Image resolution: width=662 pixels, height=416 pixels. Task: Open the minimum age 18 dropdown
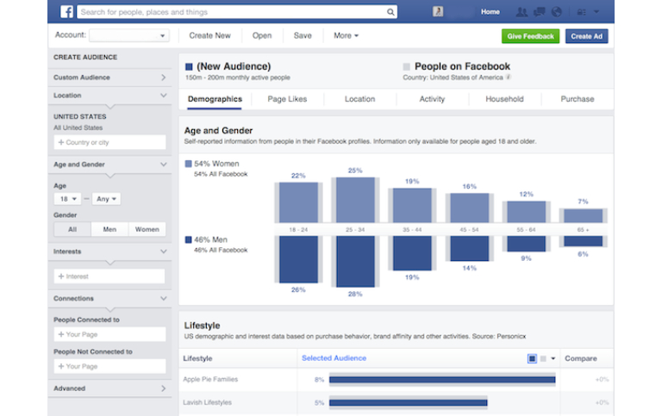(x=67, y=199)
